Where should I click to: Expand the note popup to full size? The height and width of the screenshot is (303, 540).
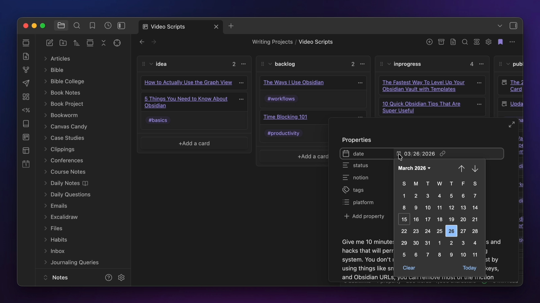point(512,125)
